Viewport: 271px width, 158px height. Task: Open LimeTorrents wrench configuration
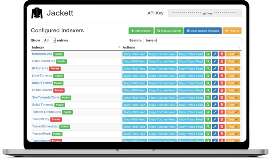pyautogui.click(x=215, y=76)
